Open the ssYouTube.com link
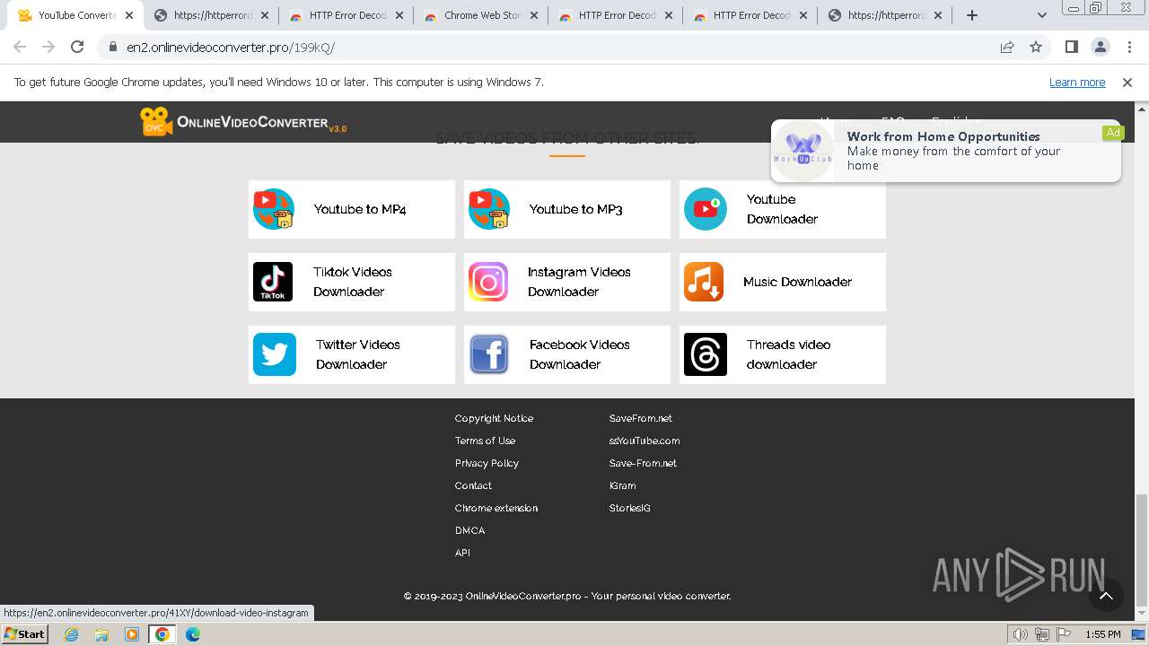 coord(645,441)
